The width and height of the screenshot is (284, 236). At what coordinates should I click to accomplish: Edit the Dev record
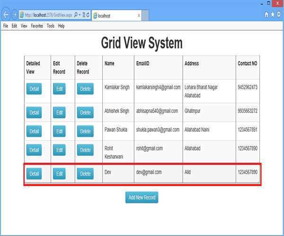point(59,174)
